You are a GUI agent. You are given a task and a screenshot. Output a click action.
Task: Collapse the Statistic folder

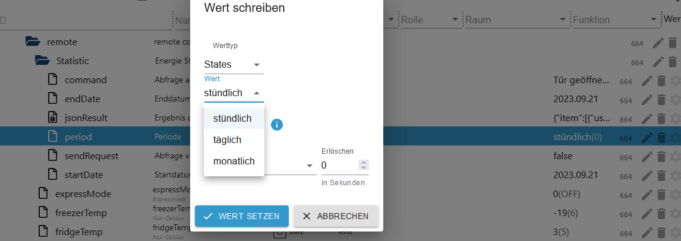pos(42,61)
